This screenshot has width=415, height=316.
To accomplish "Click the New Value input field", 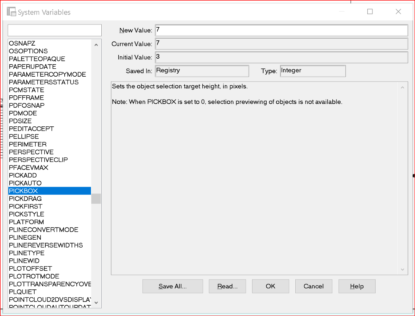I will (x=282, y=30).
